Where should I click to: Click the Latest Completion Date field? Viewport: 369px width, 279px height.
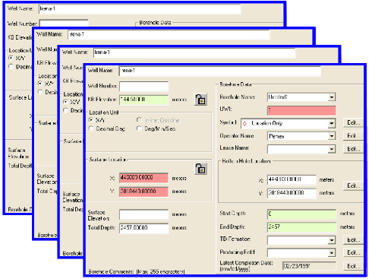pyautogui.click(x=309, y=266)
